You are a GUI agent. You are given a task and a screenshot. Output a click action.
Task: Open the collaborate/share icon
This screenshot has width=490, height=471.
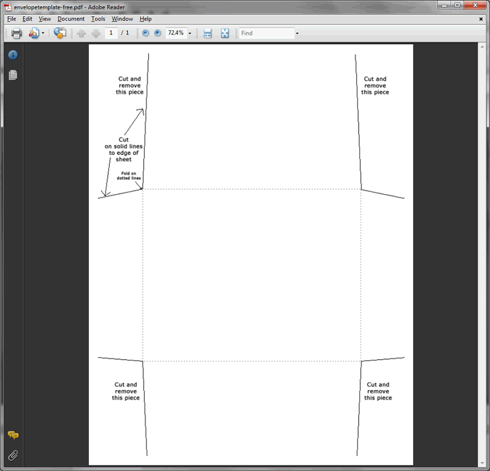coord(34,33)
